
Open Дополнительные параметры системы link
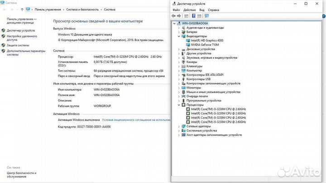[x=26, y=53]
